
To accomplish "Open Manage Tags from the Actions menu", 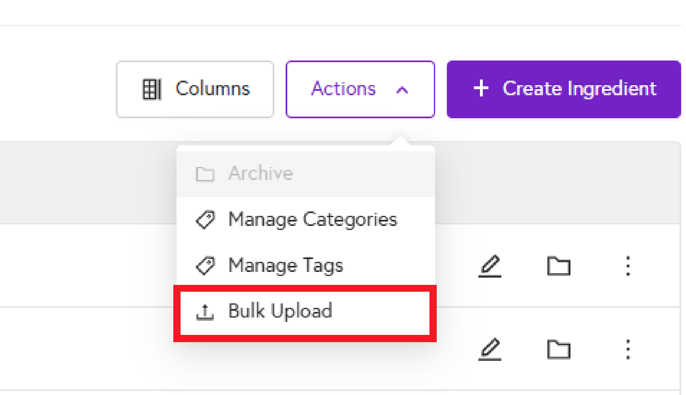I will pos(286,265).
